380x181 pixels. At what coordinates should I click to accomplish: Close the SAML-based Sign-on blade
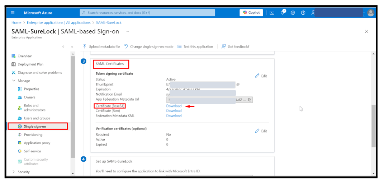click(x=366, y=31)
